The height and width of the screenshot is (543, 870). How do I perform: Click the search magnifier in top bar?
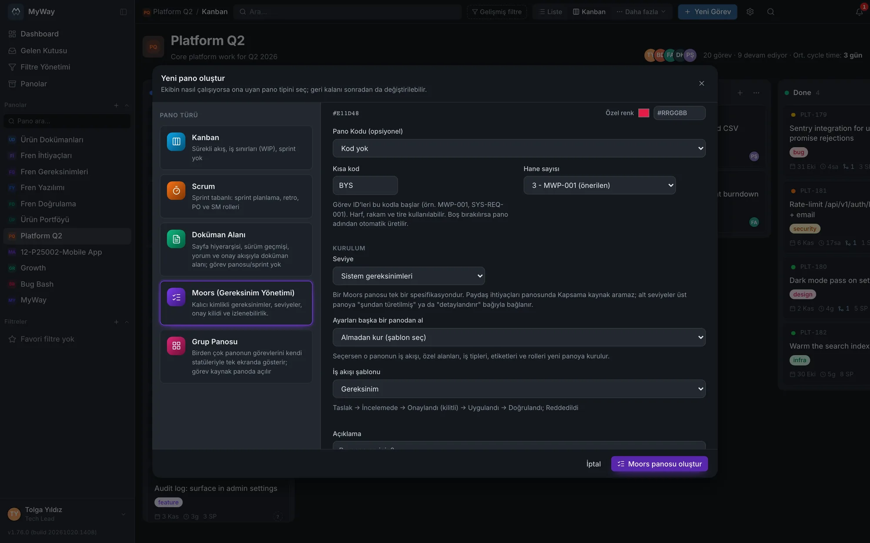771,12
